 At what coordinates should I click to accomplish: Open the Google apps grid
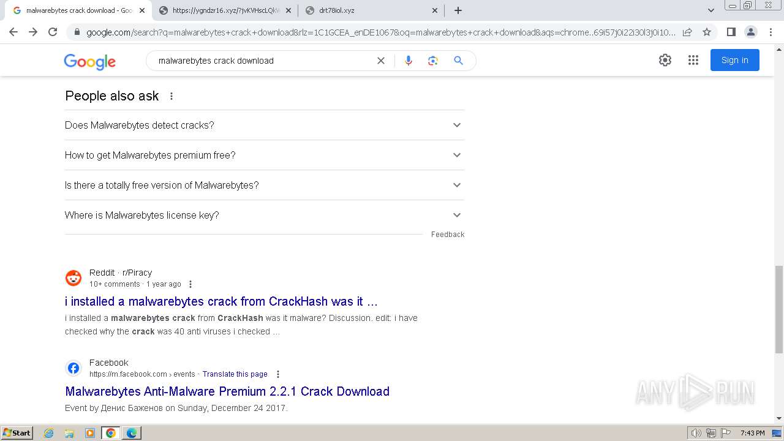[693, 60]
